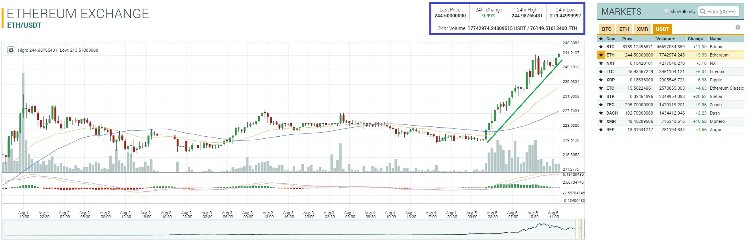Open the Zcash market row

click(671, 105)
